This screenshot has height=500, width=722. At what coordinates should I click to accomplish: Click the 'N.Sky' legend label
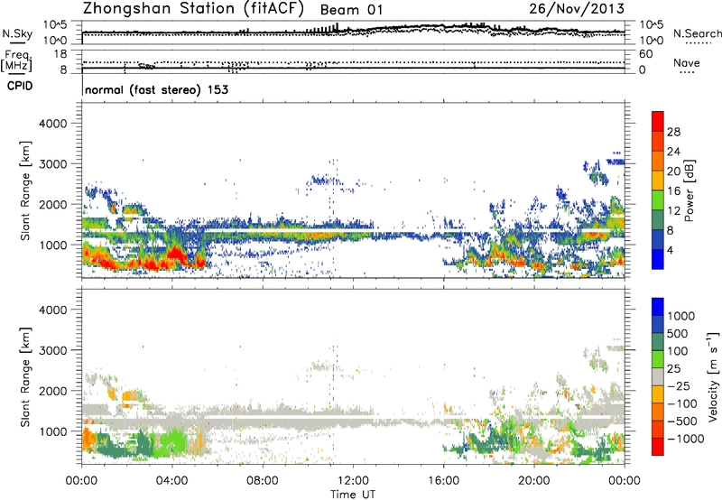[17, 33]
